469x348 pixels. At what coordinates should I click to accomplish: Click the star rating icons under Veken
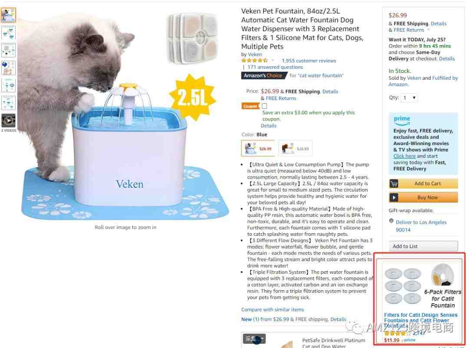coord(254,60)
